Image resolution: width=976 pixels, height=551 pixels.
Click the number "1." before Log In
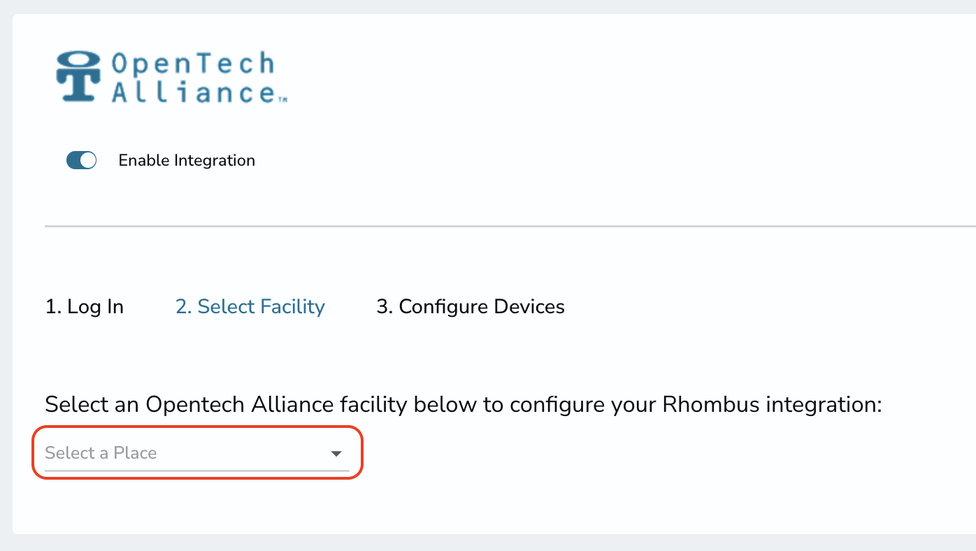click(53, 307)
